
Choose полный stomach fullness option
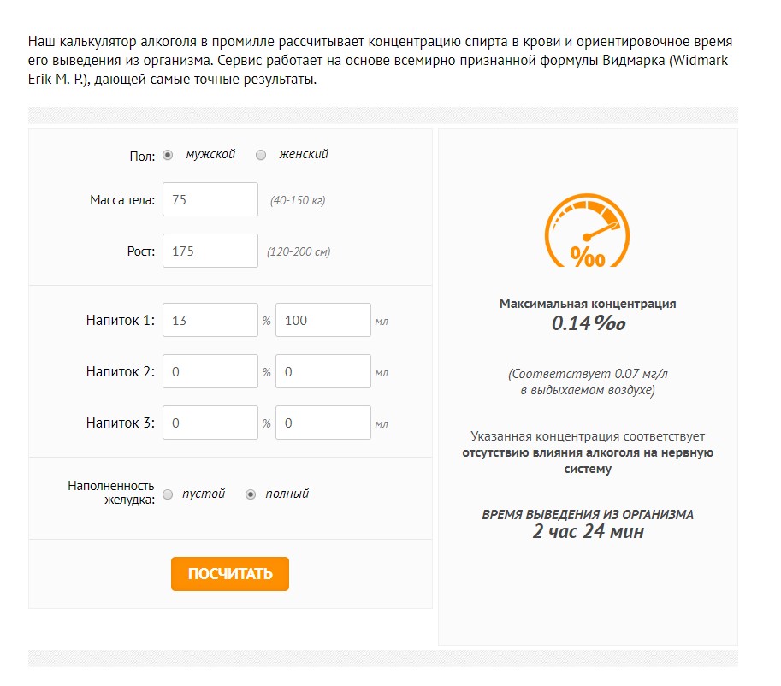click(x=251, y=494)
